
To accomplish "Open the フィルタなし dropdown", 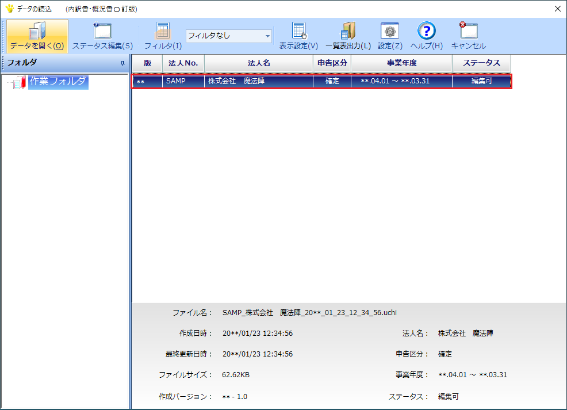I will click(x=228, y=36).
